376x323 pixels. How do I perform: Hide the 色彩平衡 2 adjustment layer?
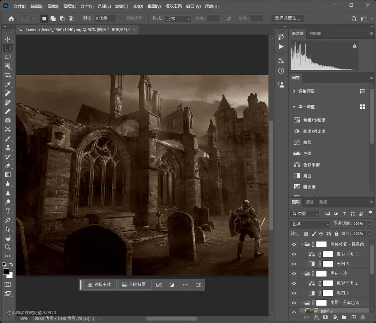[294, 283]
